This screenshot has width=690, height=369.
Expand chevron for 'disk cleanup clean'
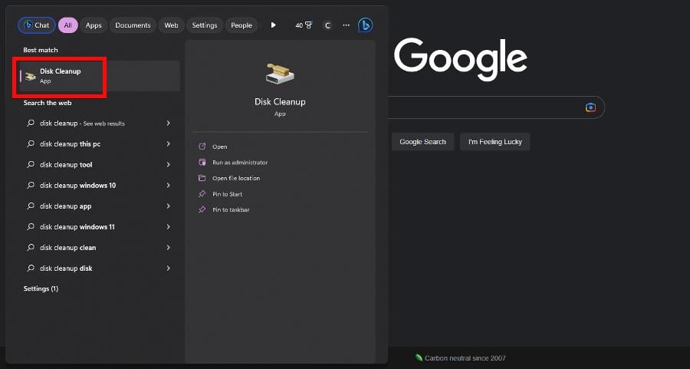tap(169, 248)
